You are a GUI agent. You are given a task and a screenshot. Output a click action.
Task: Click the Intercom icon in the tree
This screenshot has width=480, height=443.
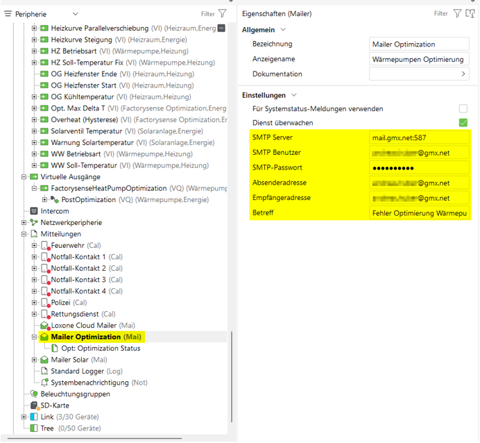(33, 211)
